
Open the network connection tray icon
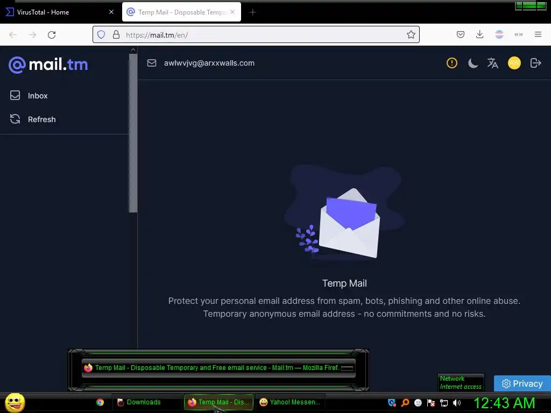[x=444, y=403]
